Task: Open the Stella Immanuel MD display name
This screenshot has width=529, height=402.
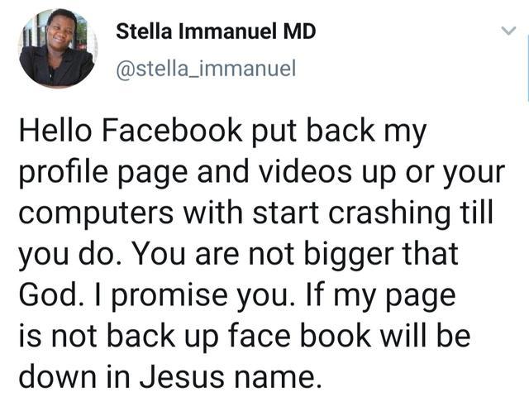Action: (x=215, y=31)
